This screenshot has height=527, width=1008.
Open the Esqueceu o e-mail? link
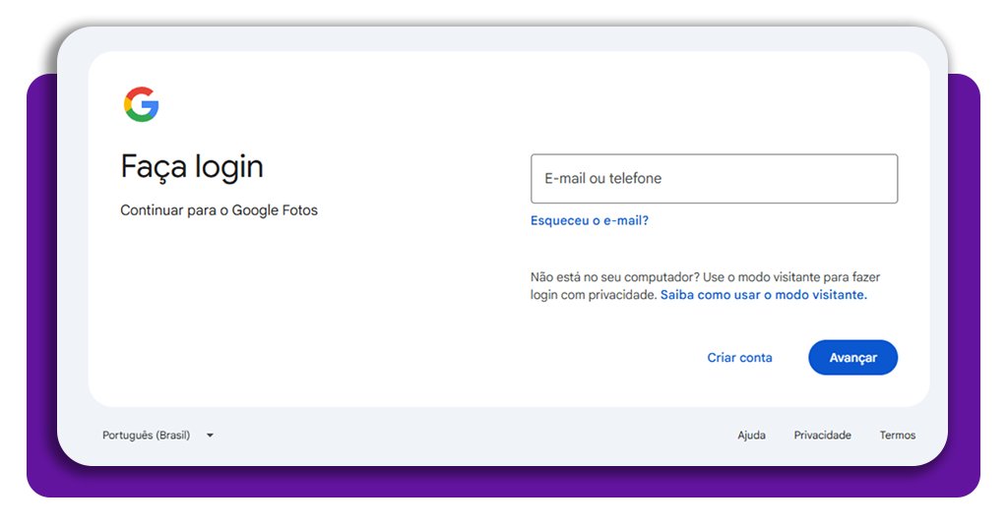(x=589, y=220)
